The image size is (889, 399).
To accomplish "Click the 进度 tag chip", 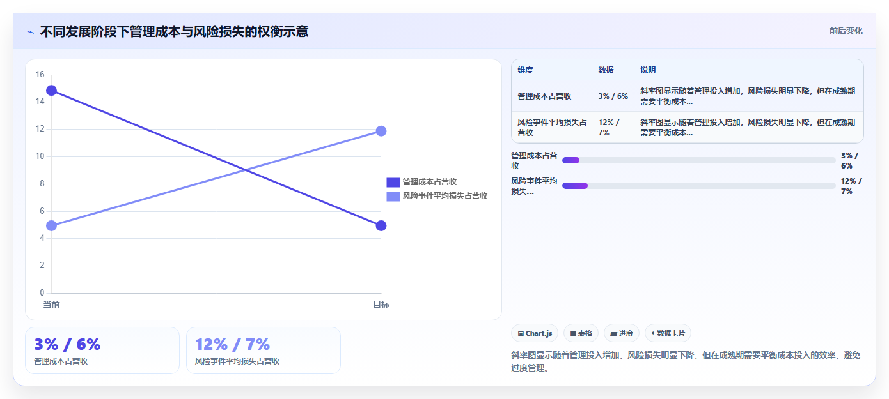I will (x=622, y=333).
